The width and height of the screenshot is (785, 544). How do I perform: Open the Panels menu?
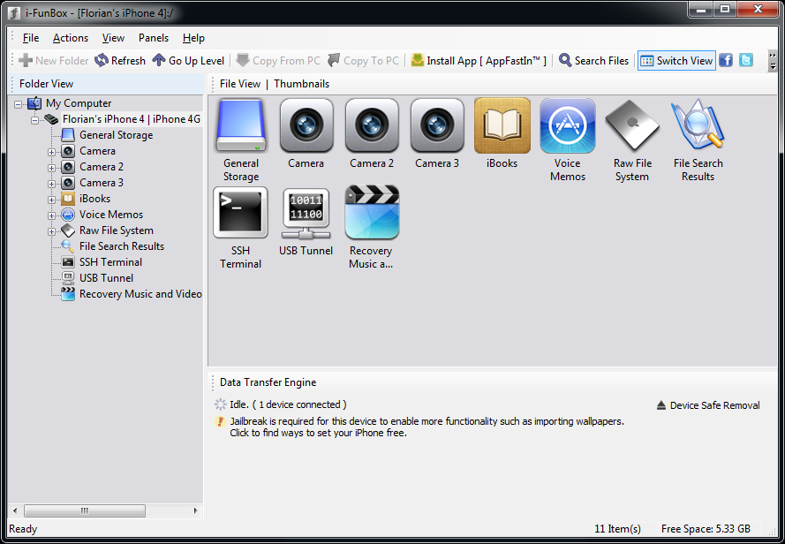point(154,38)
